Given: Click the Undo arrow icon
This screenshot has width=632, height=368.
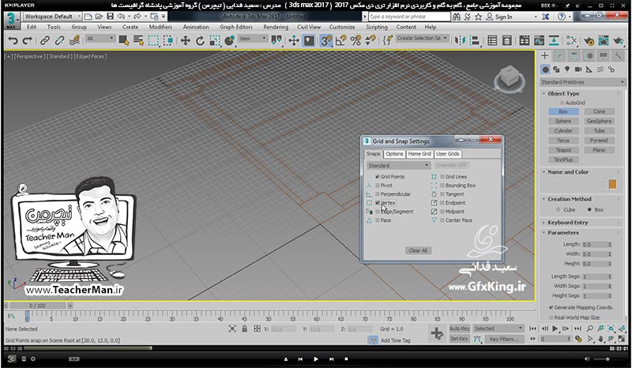Looking at the screenshot, I should point(13,40).
